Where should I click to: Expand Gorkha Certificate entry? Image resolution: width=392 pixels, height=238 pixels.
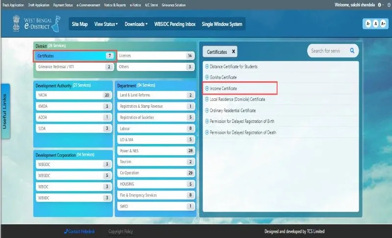click(x=223, y=77)
